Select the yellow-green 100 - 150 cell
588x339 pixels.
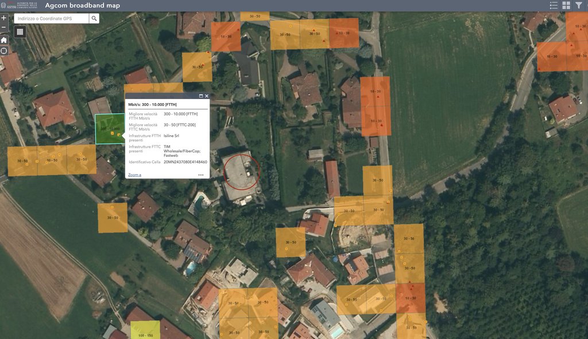pyautogui.click(x=145, y=330)
